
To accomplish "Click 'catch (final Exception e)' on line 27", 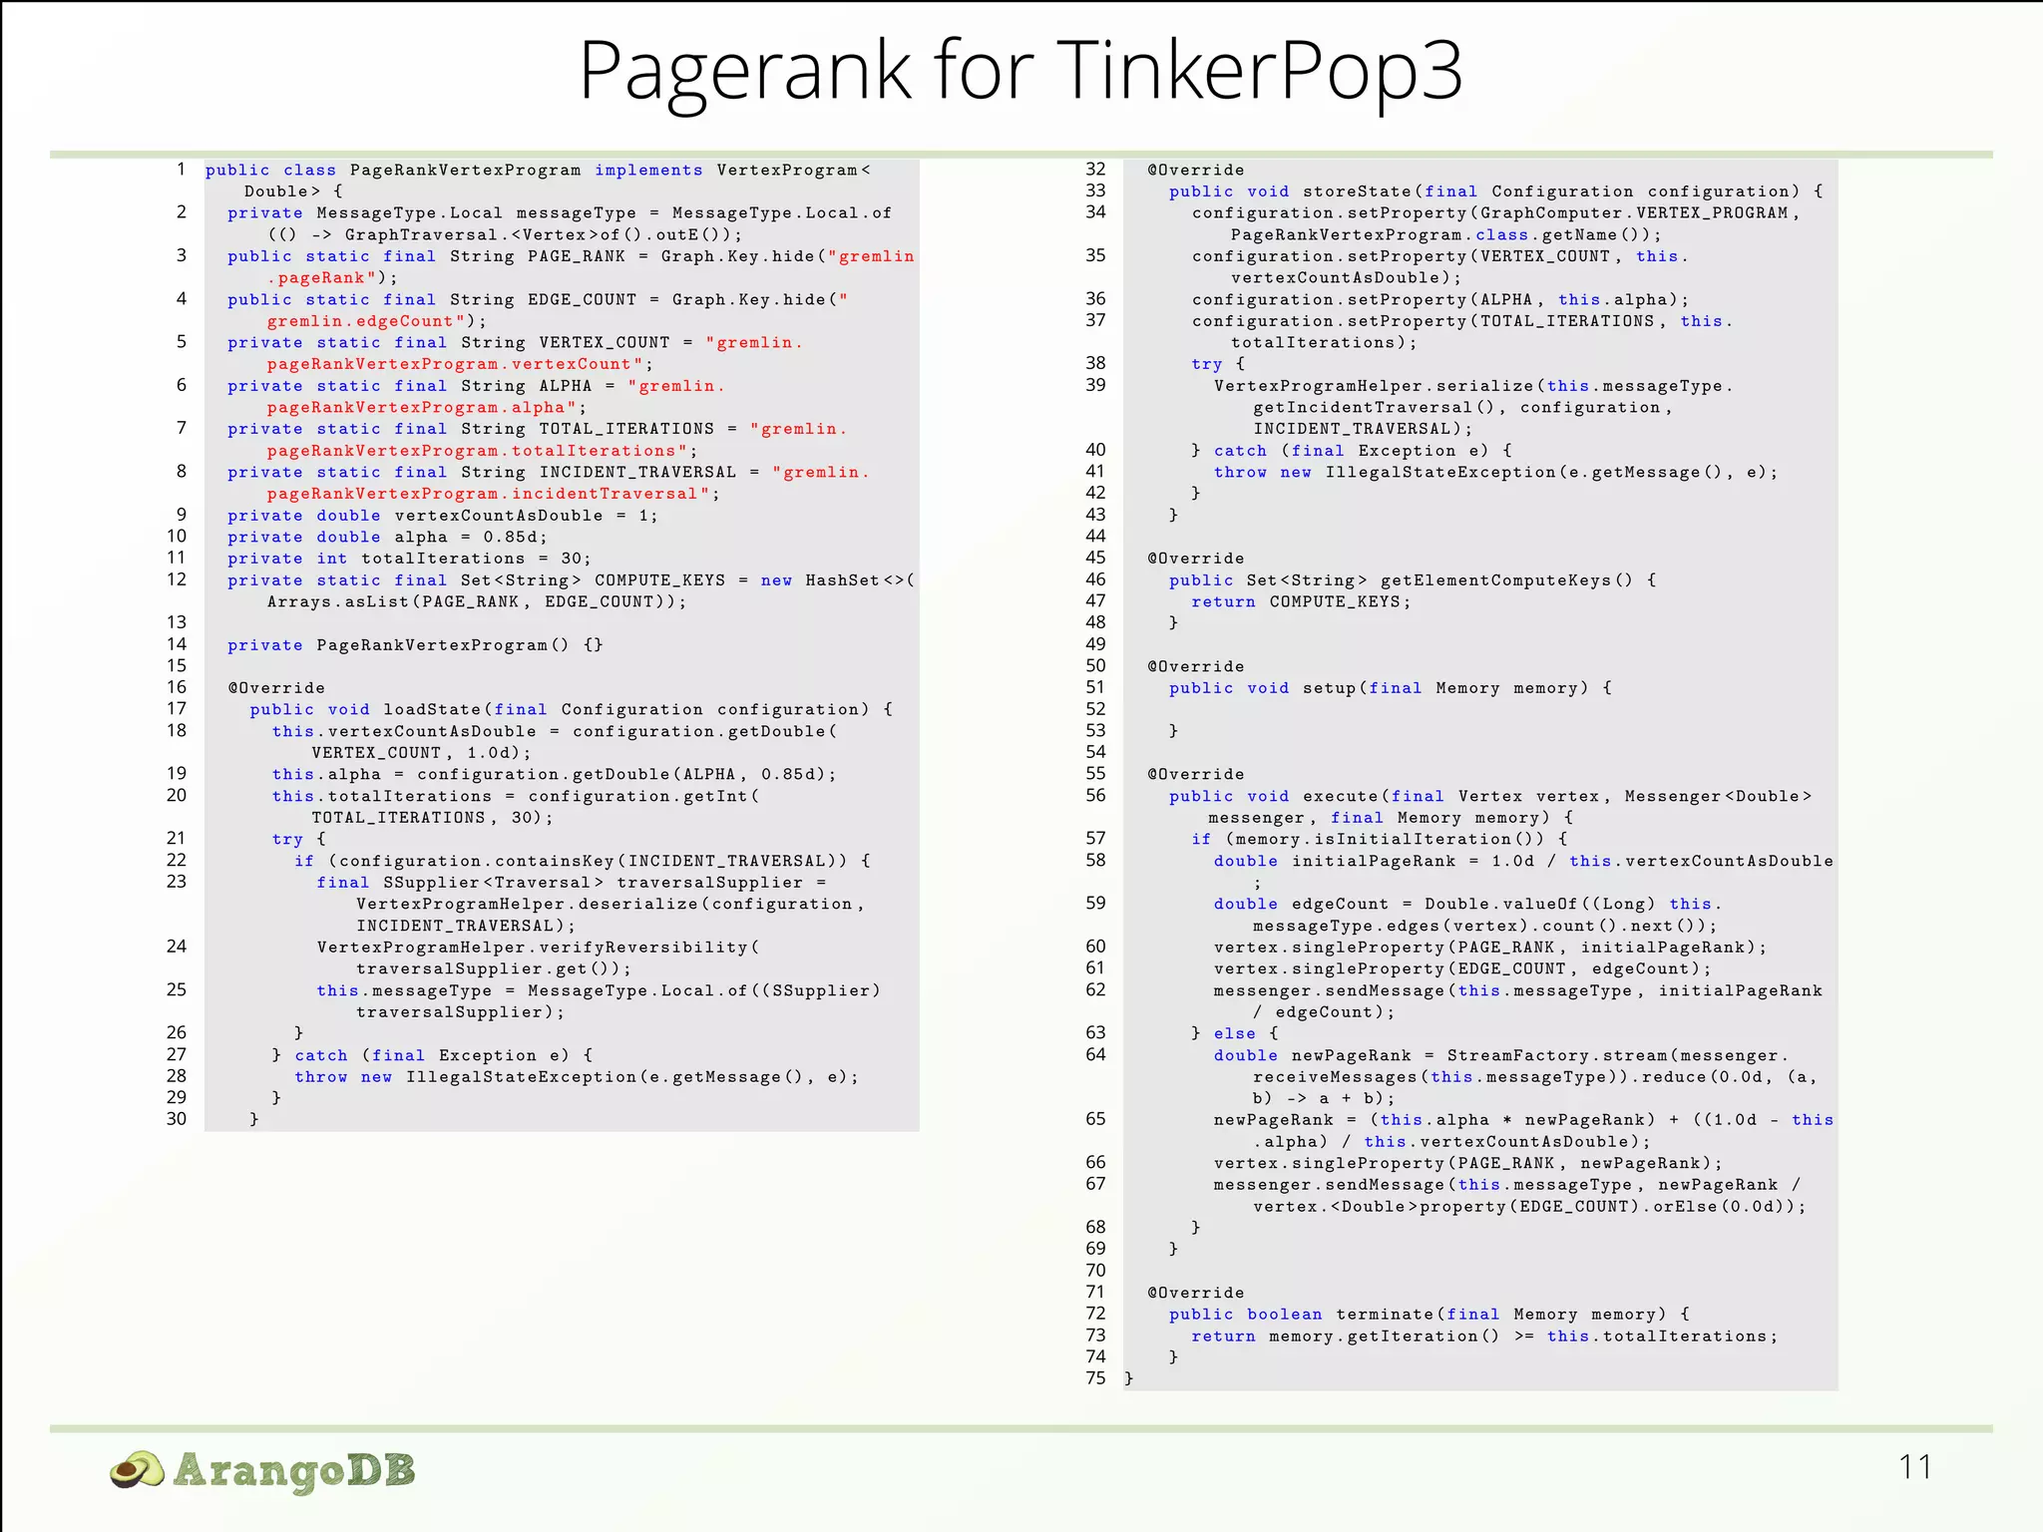I will (x=432, y=1055).
